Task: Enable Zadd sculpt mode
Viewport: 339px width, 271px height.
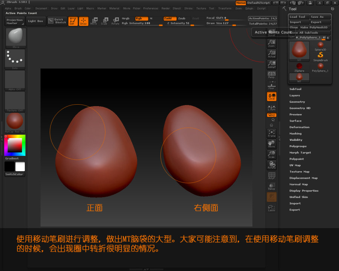Action: coord(170,18)
